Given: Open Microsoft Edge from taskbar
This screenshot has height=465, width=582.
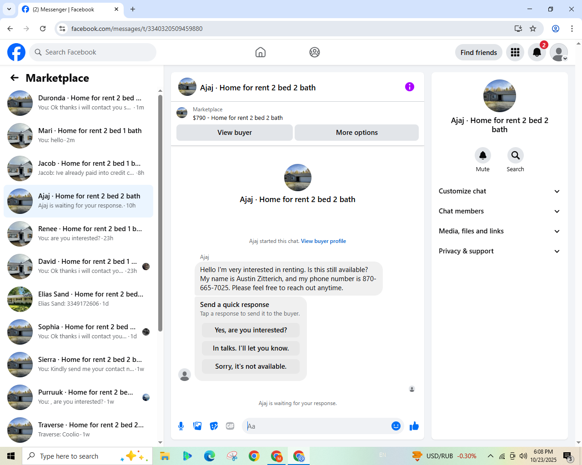Looking at the screenshot, I should [209, 456].
